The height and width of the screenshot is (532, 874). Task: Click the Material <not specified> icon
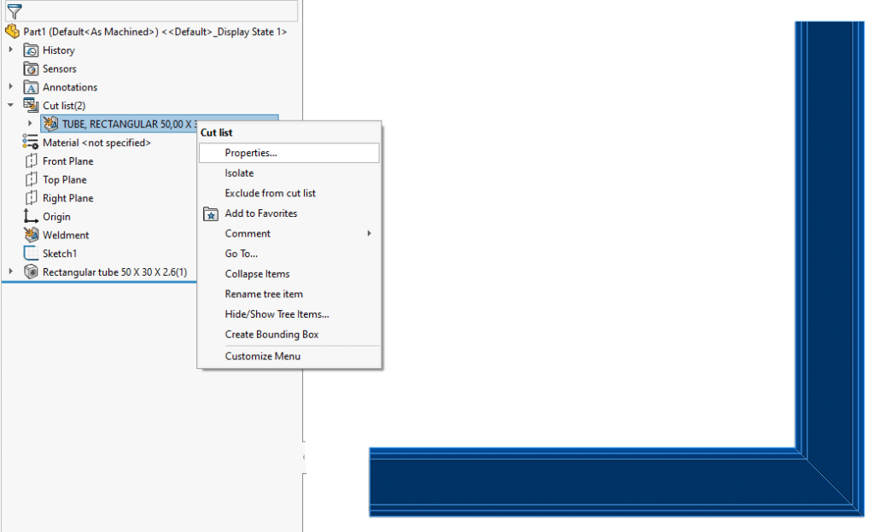[x=28, y=142]
